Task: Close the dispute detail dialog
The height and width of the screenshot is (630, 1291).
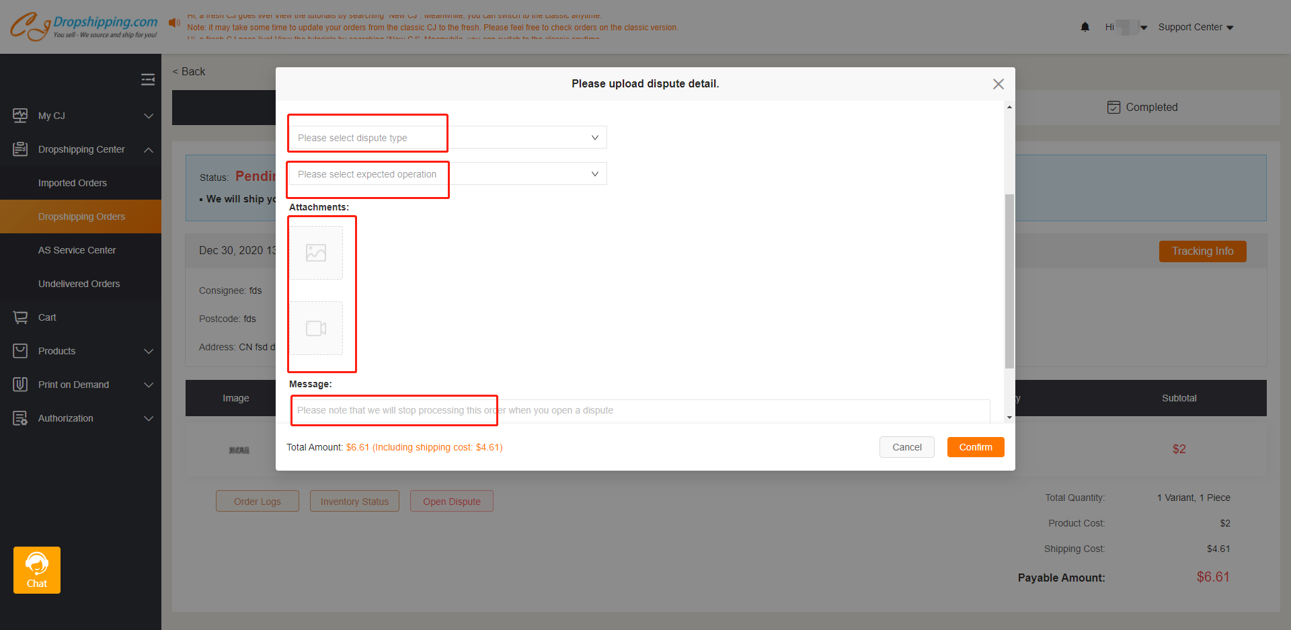Action: tap(998, 84)
